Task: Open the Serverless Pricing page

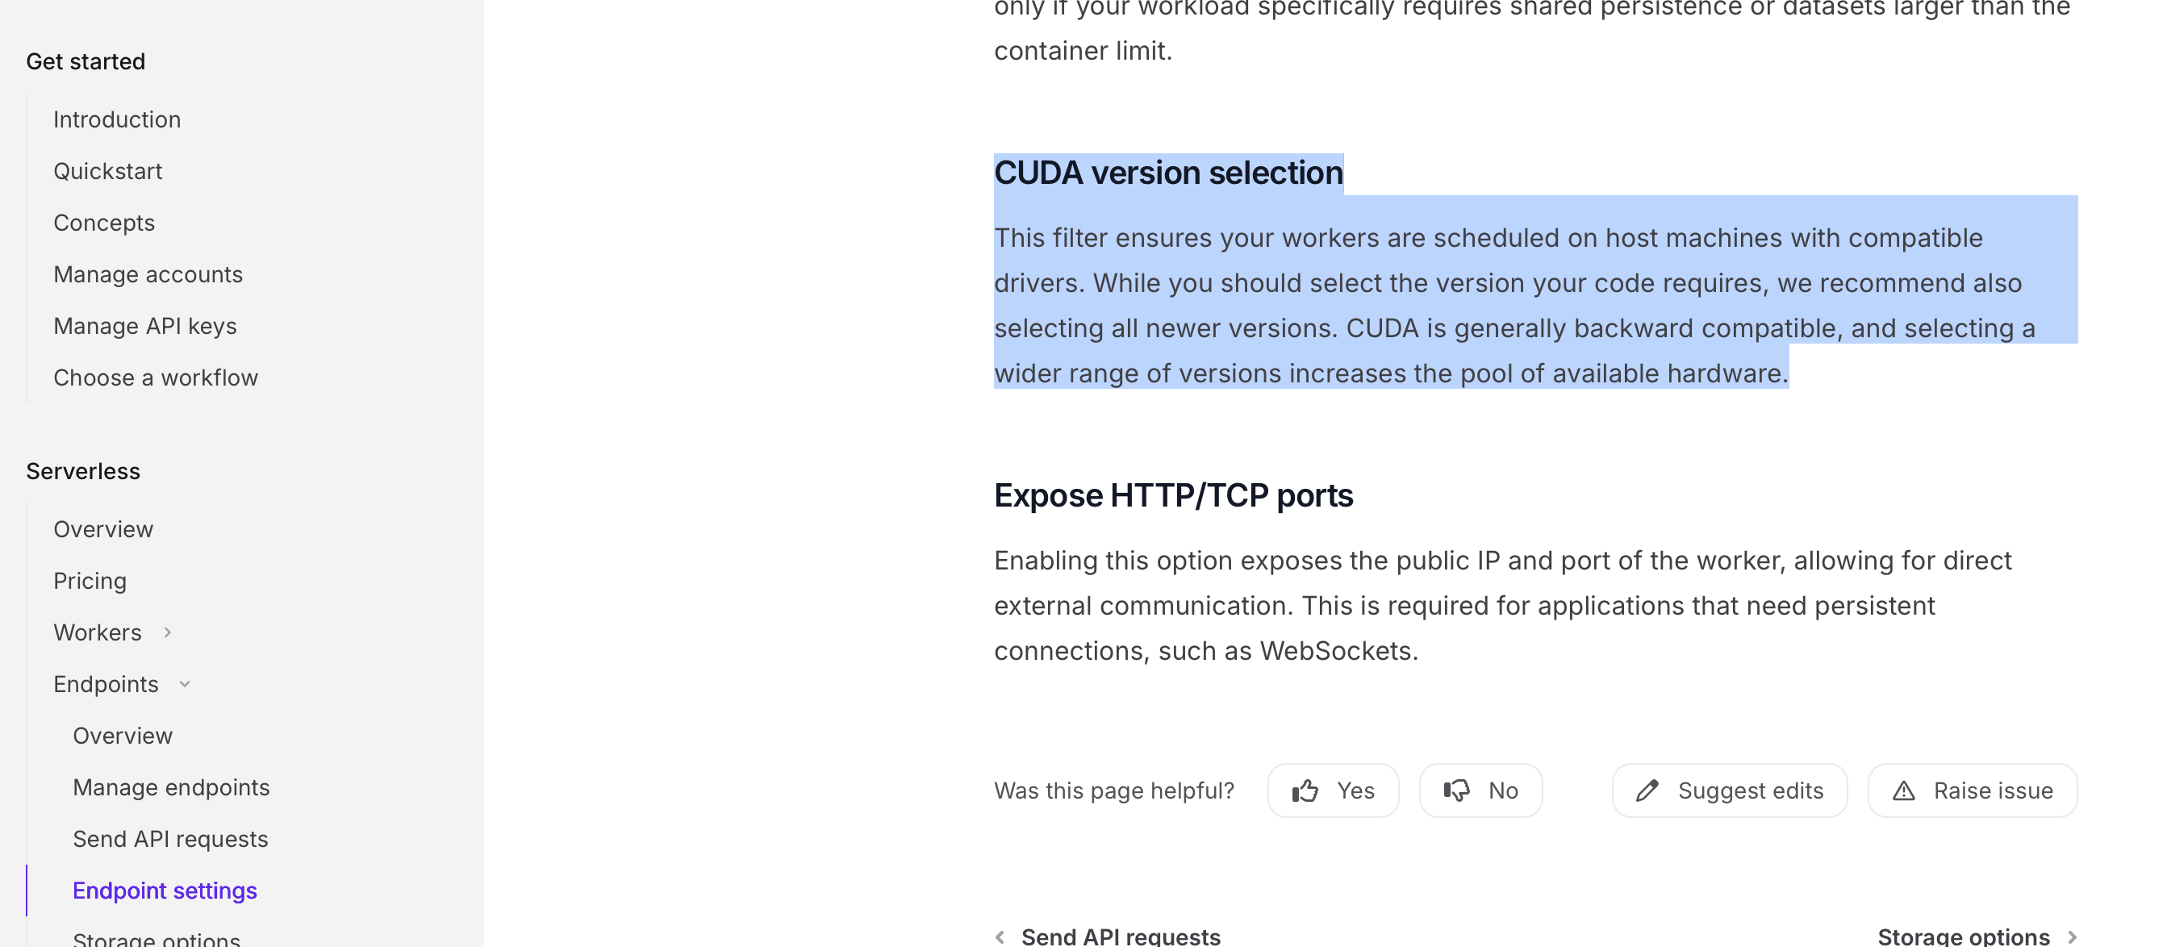Action: tap(90, 581)
